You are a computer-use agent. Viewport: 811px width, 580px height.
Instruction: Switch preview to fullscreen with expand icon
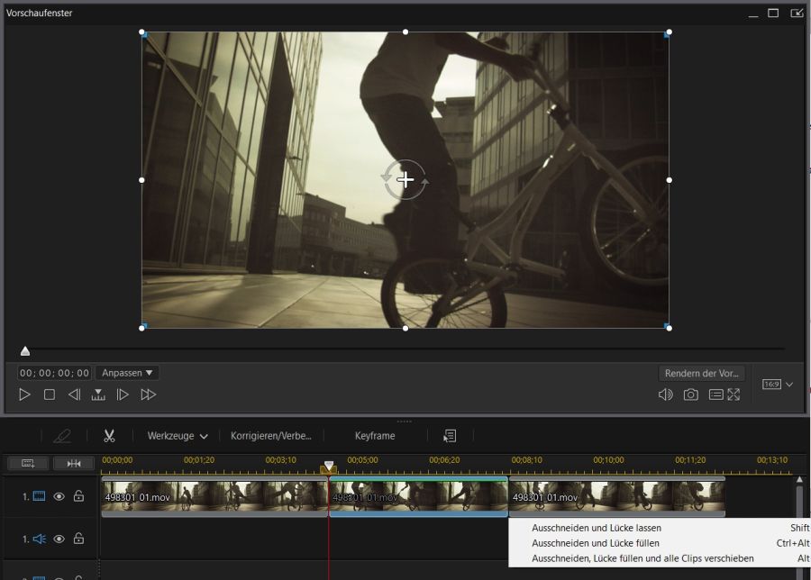734,394
